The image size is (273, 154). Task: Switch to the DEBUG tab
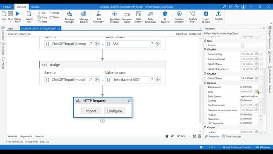point(35,7)
